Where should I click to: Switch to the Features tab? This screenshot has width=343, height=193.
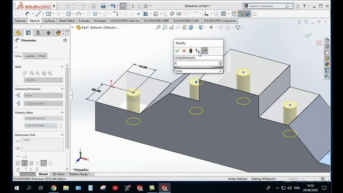[20, 21]
